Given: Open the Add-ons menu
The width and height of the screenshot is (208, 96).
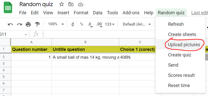Looking at the screenshot, I should pyautogui.click(x=131, y=13).
